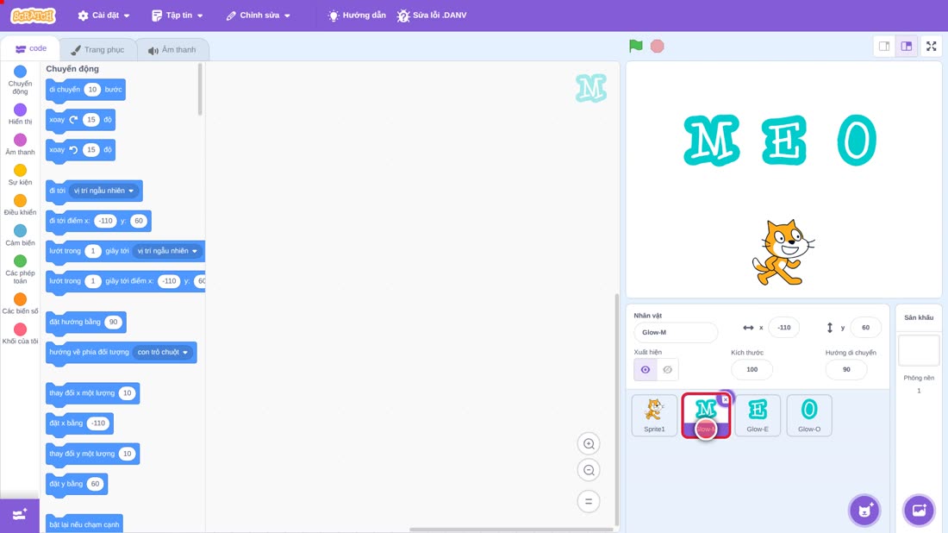Open the Chỉnh sửa menu
The height and width of the screenshot is (533, 948).
[x=259, y=16]
